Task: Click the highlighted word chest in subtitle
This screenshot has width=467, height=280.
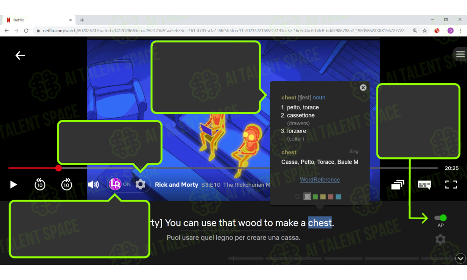Action: (319, 223)
